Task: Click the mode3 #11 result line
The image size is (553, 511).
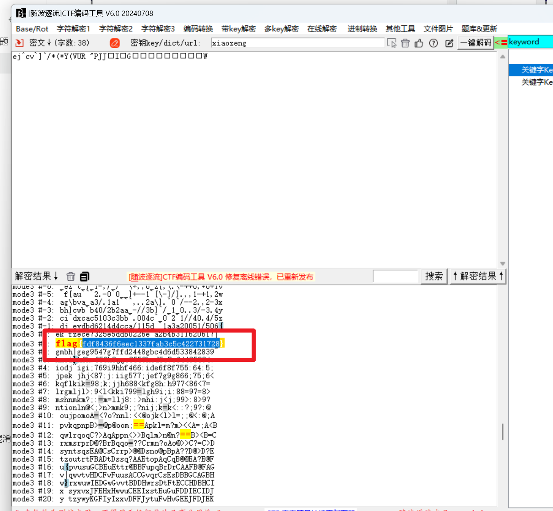Action: [115, 425]
